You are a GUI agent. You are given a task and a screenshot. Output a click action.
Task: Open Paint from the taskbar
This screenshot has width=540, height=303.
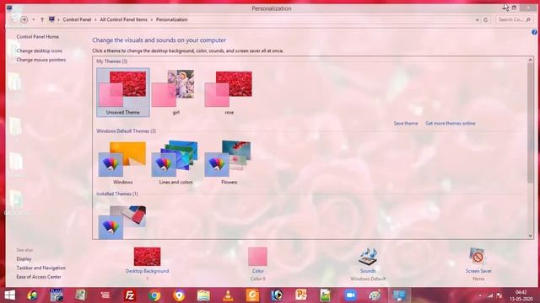(375, 295)
